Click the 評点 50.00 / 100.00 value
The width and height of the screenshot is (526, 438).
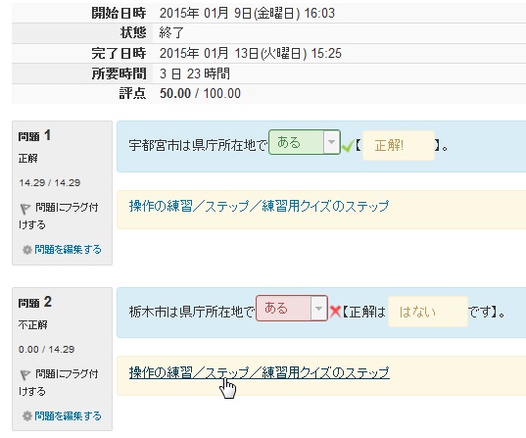(200, 93)
